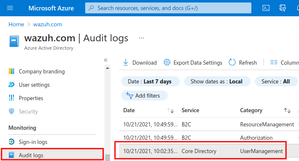Click the Download arrow icon

pos(126,63)
